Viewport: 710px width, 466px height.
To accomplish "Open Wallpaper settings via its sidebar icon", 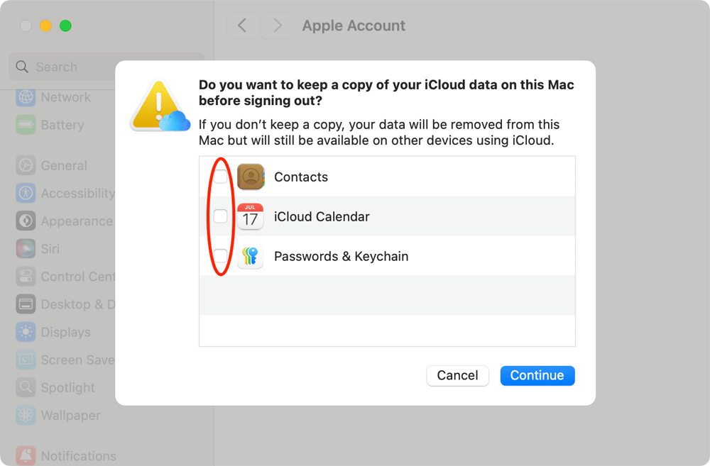I will click(x=26, y=416).
